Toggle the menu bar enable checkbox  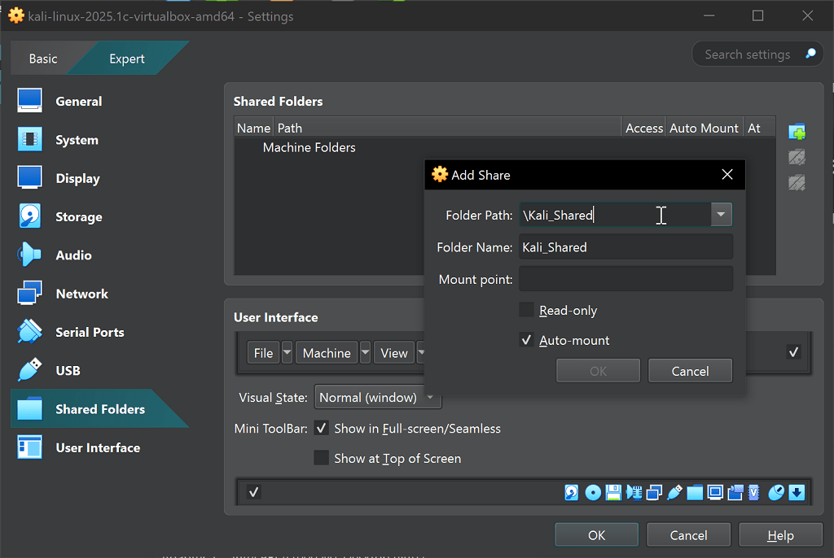793,352
